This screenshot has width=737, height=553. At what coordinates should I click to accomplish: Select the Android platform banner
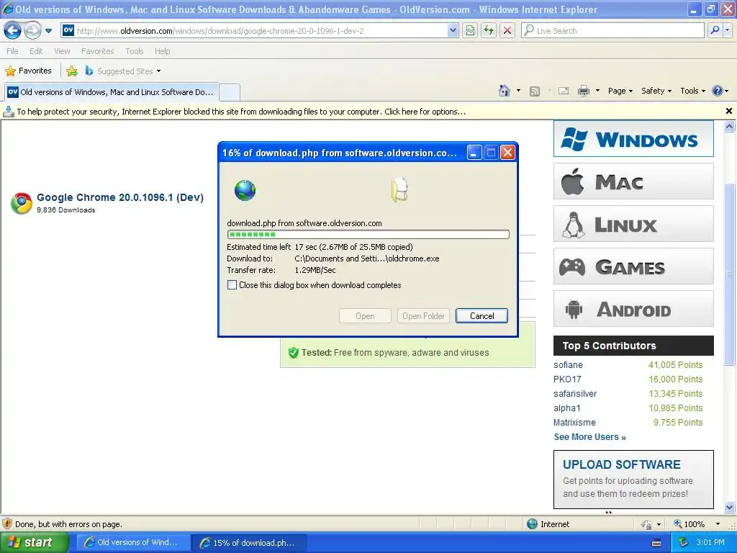[x=633, y=309]
